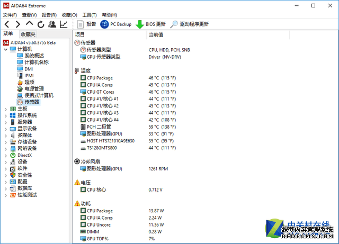Click the 传感器 gauge icon in tree

[x=20, y=102]
